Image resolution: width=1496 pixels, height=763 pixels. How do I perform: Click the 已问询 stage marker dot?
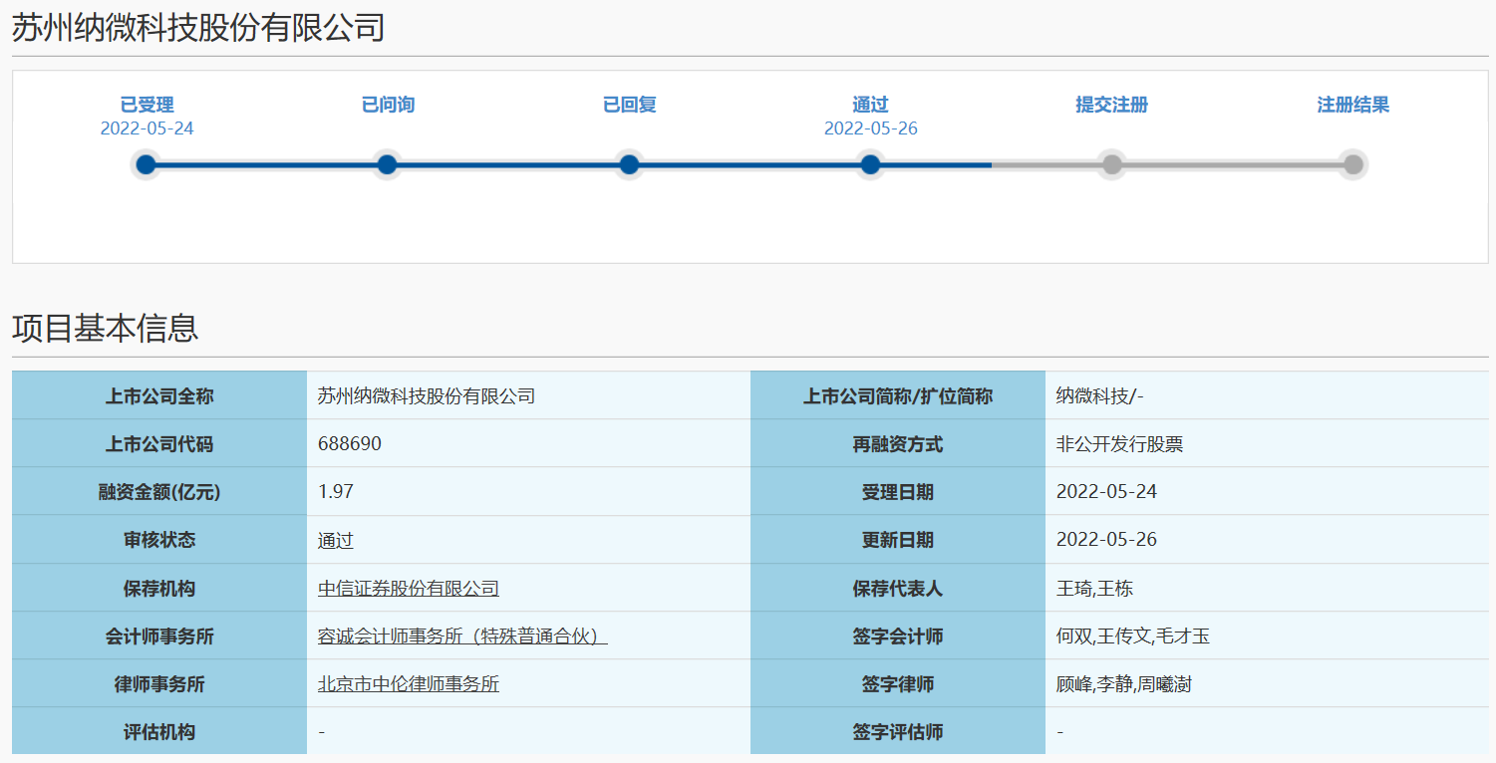click(x=388, y=165)
